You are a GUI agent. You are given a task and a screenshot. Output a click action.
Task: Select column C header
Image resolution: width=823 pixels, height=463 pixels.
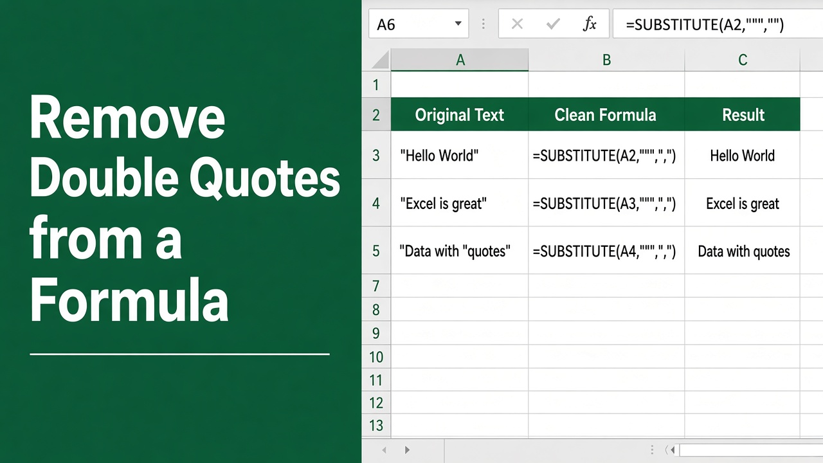(743, 60)
